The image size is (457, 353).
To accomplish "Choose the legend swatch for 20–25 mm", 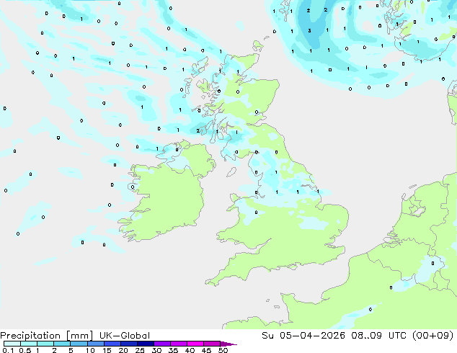I will [x=128, y=344].
